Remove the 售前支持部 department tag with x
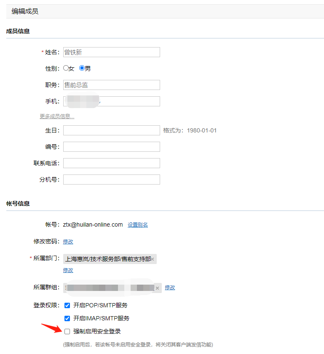The width and height of the screenshot is (324, 354). (153, 259)
